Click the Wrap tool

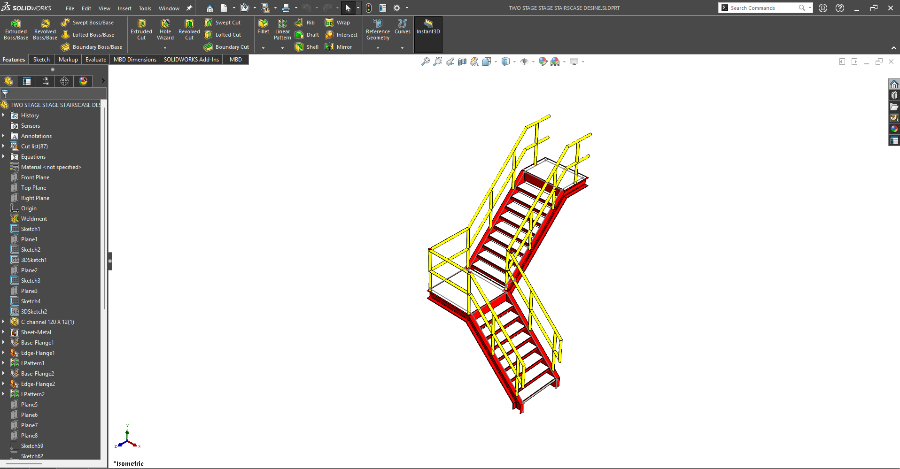coord(337,23)
